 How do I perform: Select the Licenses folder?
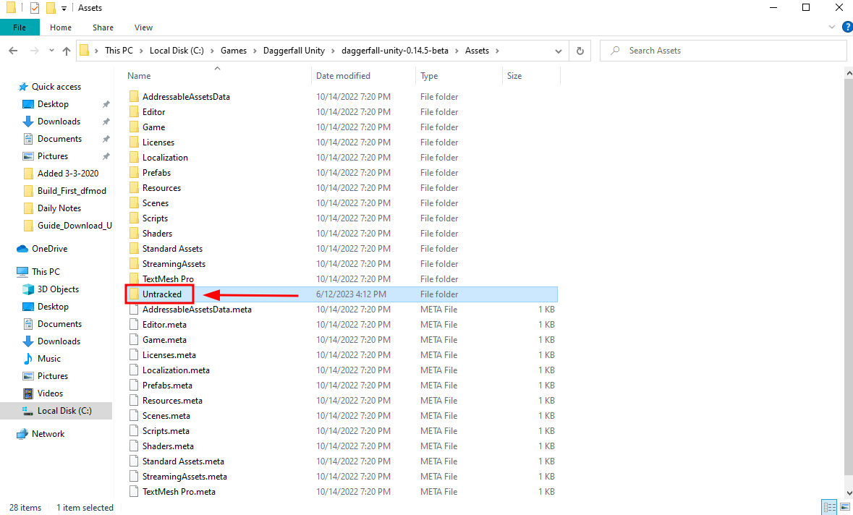(x=158, y=142)
